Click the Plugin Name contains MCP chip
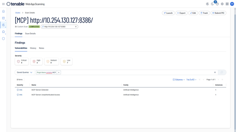 [46, 73]
